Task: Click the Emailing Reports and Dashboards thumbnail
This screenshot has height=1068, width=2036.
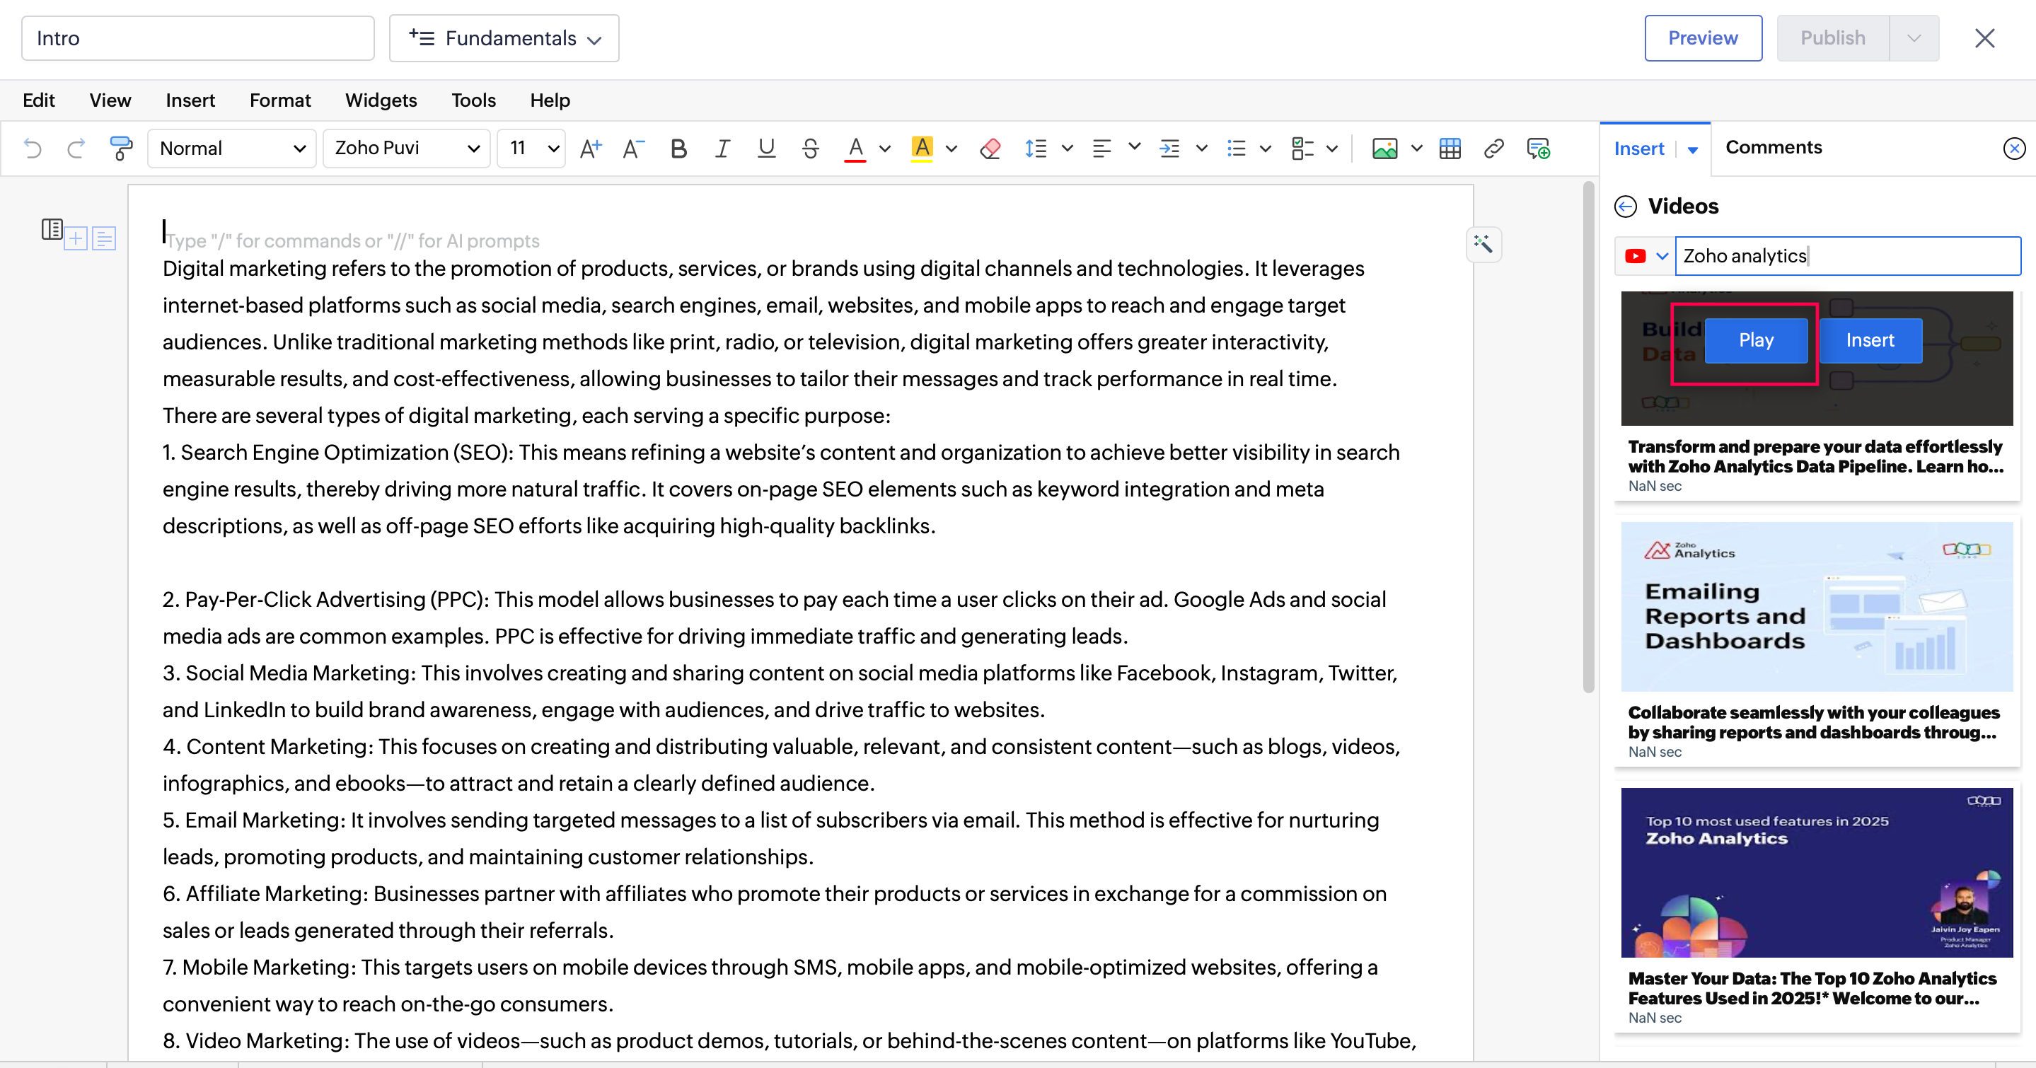Action: coord(1816,607)
